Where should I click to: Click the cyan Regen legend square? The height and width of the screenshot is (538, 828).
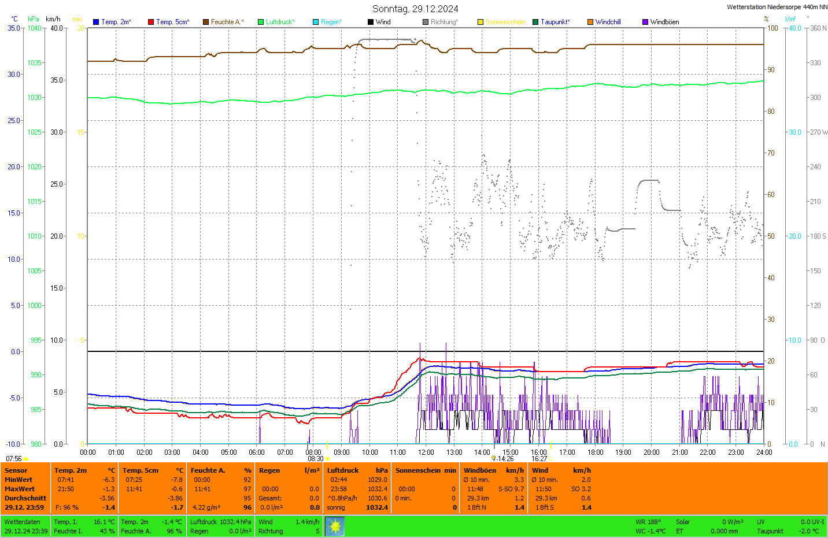pyautogui.click(x=316, y=22)
